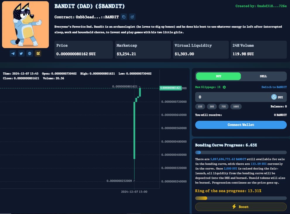Click the 24H Volume value 119.98 SUI
Screen dimensions: 290x214
click(x=243, y=54)
